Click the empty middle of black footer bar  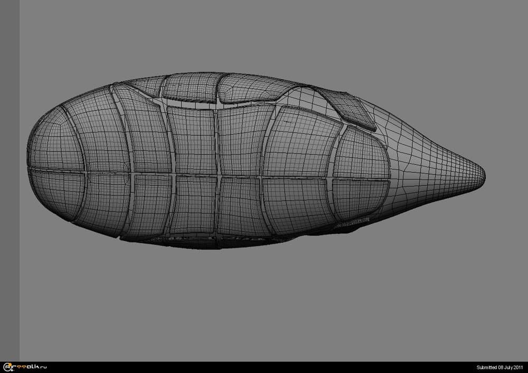tap(264, 367)
